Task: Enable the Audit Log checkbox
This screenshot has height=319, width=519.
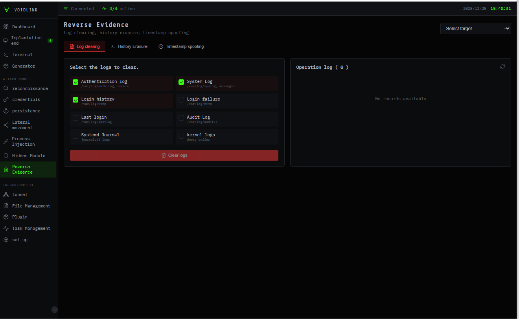Action: tap(181, 117)
